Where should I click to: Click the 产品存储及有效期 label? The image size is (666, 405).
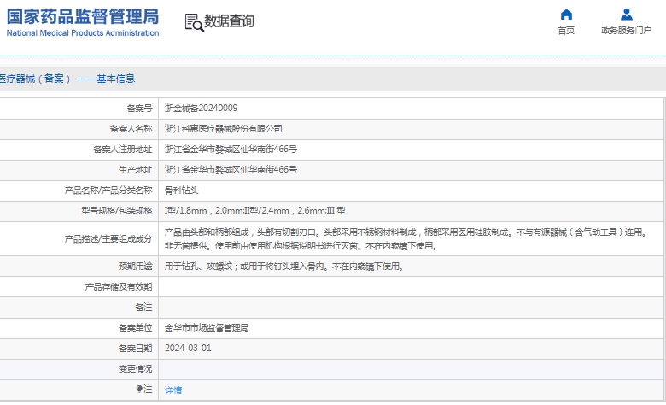point(119,287)
